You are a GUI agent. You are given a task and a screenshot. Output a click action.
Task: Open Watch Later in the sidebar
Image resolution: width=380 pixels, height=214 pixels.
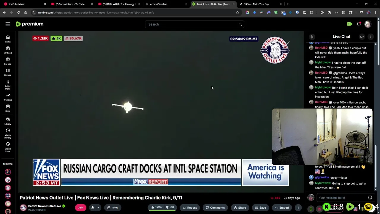click(8, 147)
